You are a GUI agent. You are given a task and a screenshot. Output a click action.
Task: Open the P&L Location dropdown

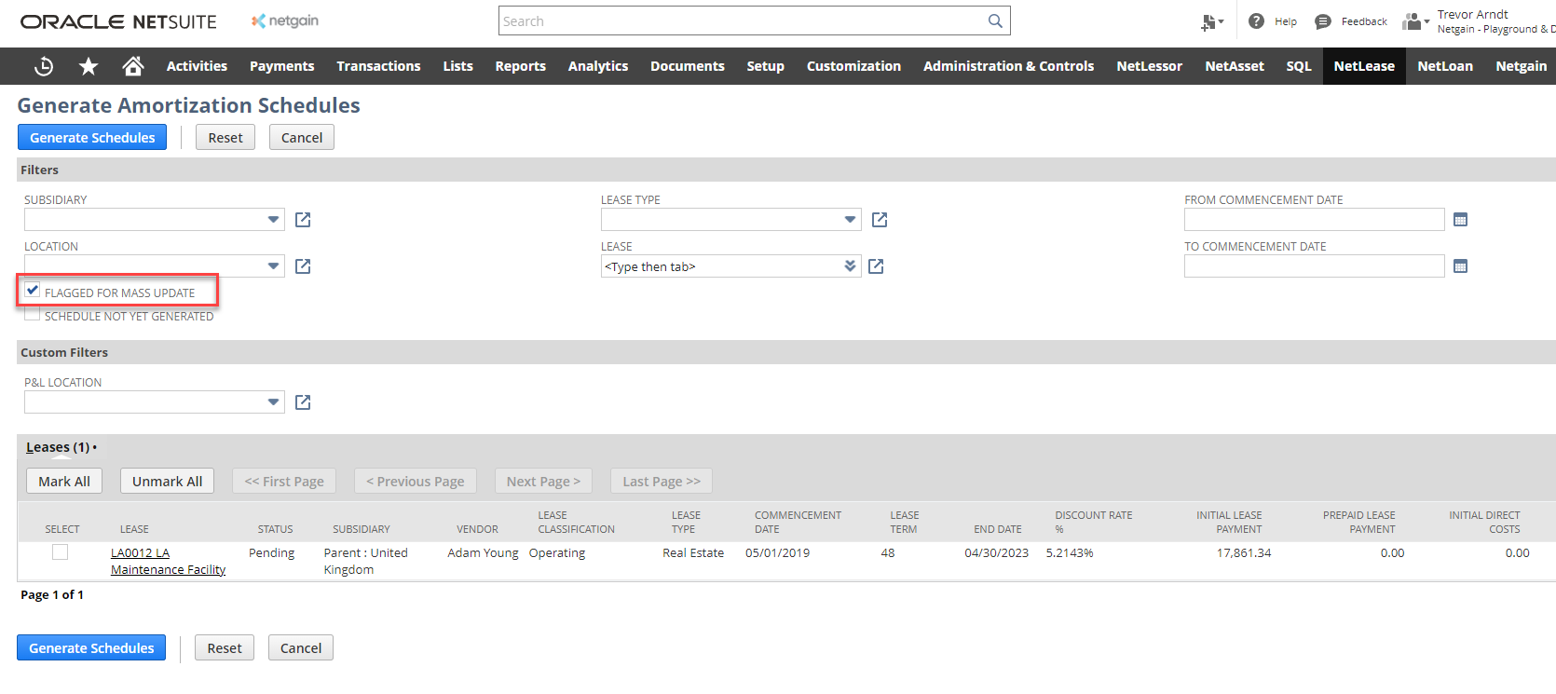point(273,402)
